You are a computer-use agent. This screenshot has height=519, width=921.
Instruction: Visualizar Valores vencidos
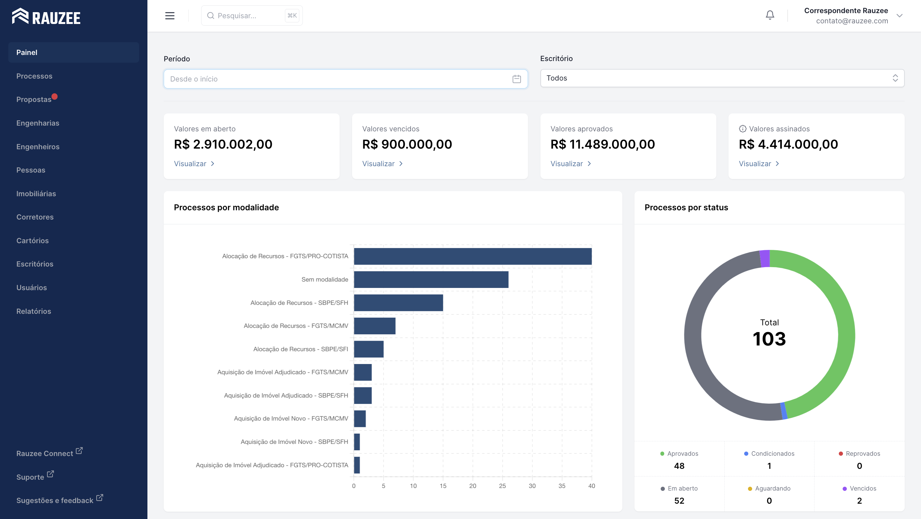coord(382,164)
